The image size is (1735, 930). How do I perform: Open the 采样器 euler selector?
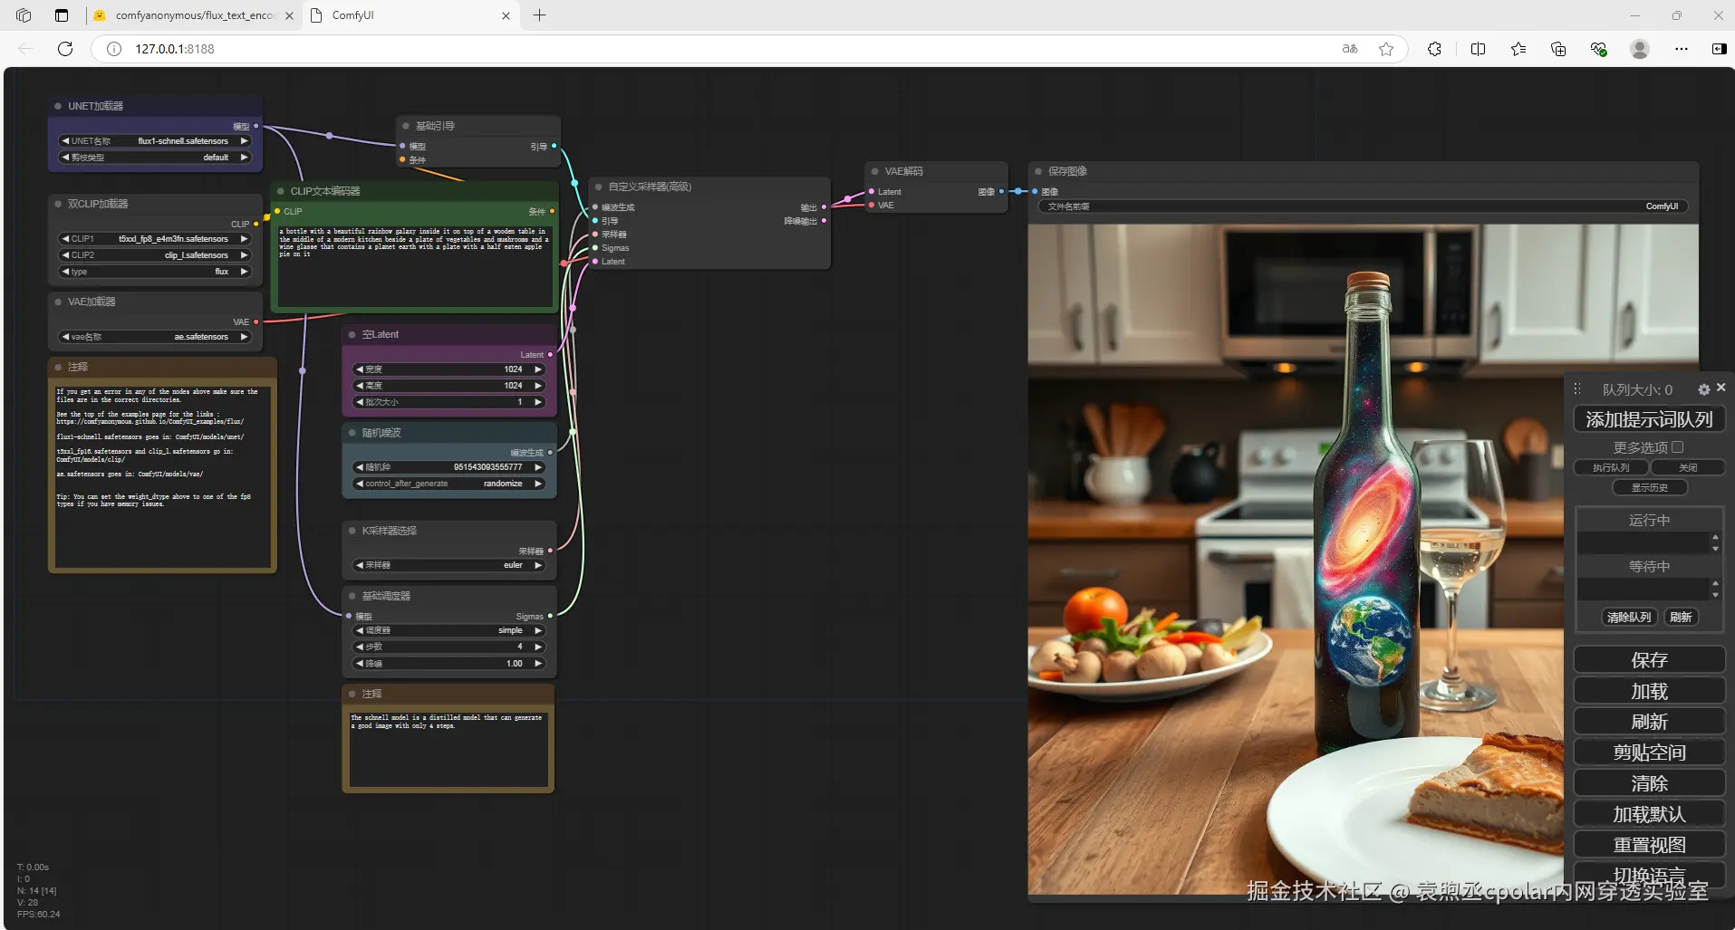coord(449,565)
